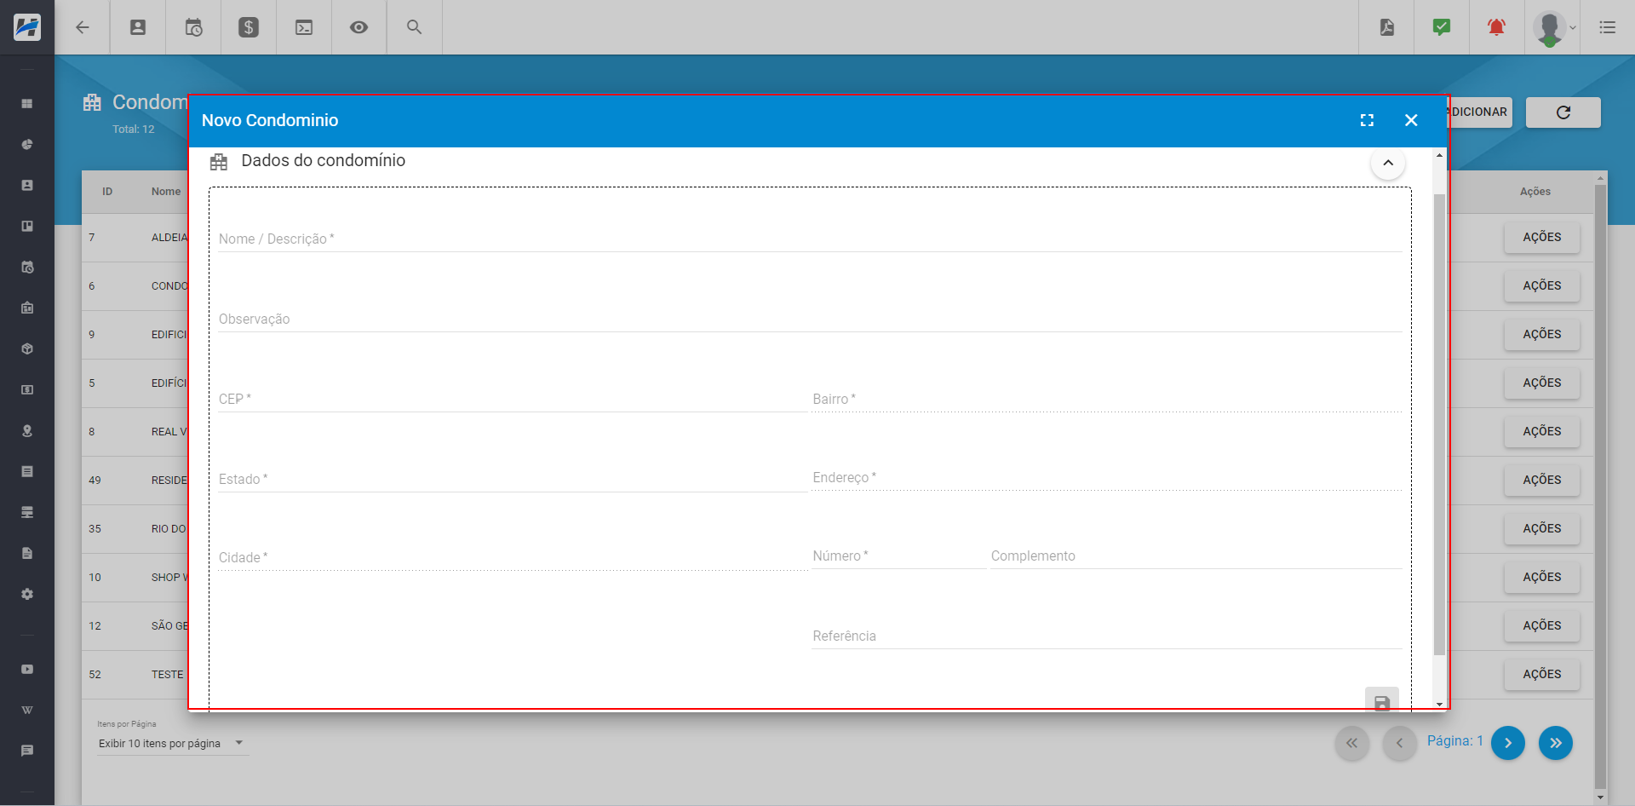Open AÇÕES for row ID 8

click(x=1542, y=431)
